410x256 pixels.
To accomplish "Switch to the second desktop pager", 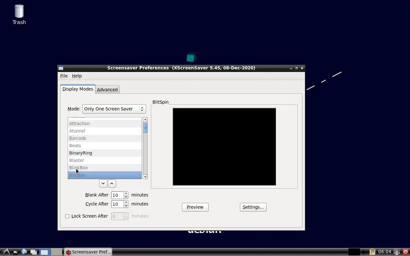I will tap(56, 252).
